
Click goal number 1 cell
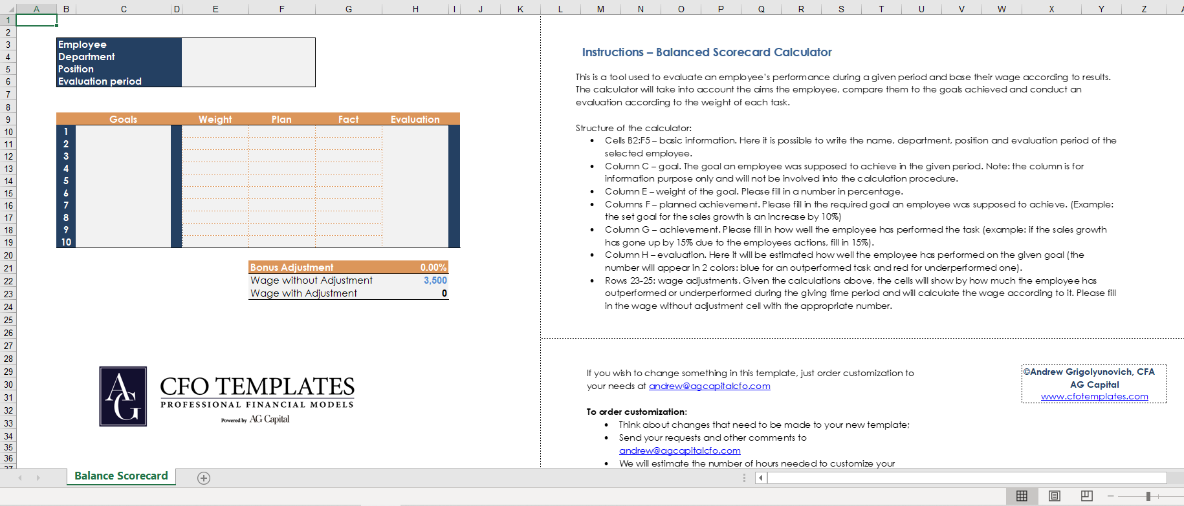[66, 132]
